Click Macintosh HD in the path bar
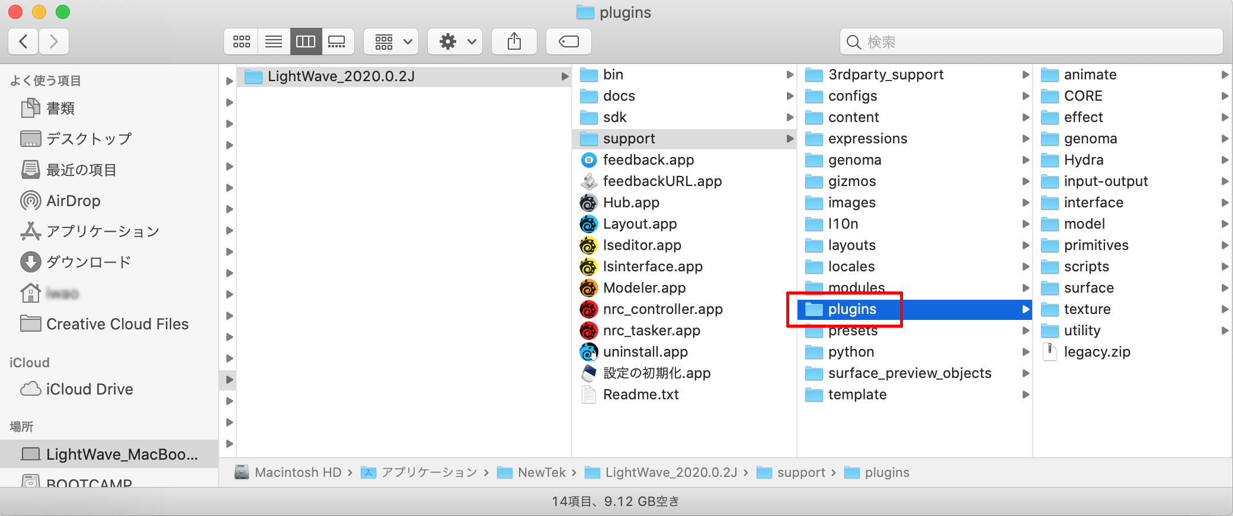 pyautogui.click(x=288, y=472)
